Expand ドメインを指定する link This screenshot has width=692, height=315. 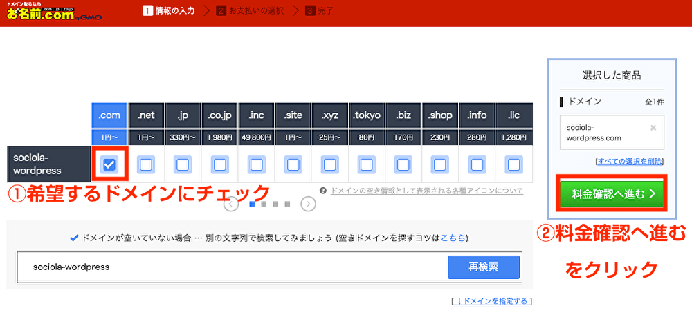point(491,301)
